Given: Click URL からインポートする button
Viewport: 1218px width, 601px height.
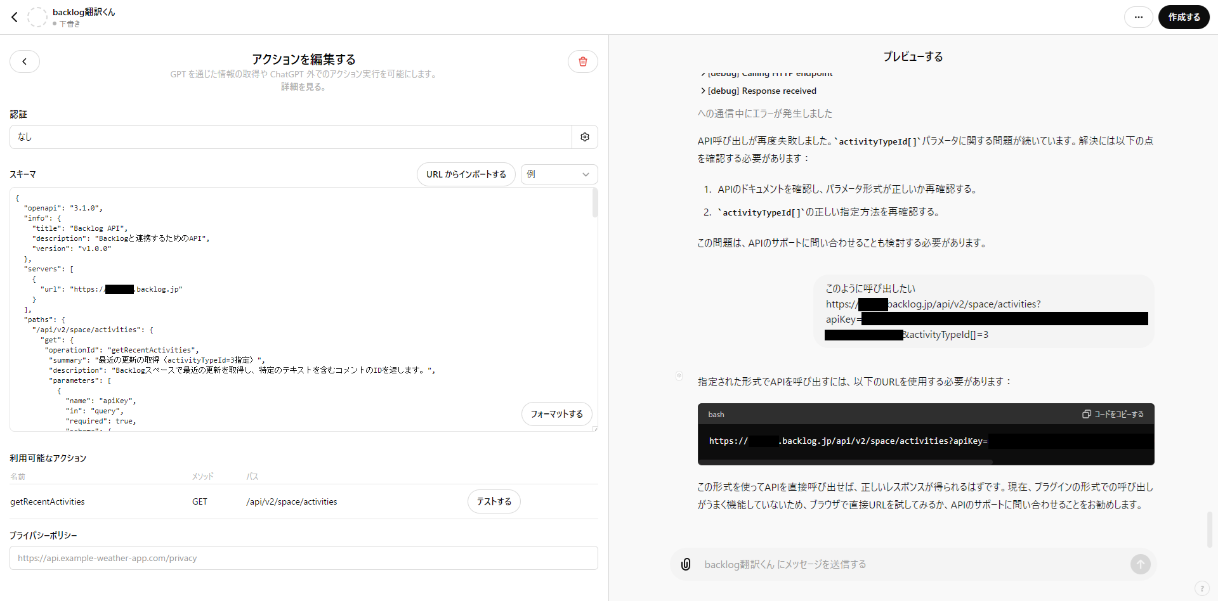Looking at the screenshot, I should (x=466, y=174).
